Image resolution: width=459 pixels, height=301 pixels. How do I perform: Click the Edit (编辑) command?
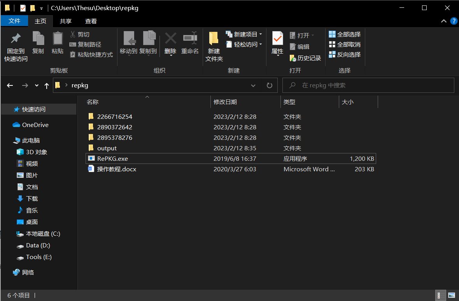pos(300,47)
